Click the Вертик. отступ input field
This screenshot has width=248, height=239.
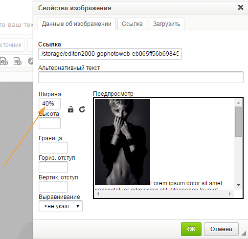53,187
